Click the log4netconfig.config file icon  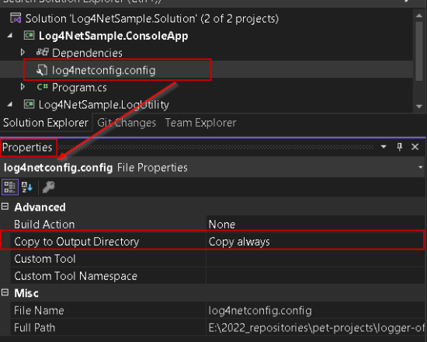coord(42,70)
